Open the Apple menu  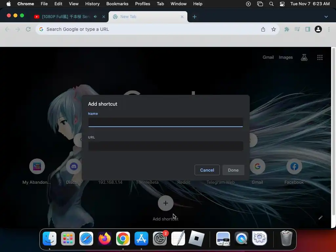tap(9, 4)
